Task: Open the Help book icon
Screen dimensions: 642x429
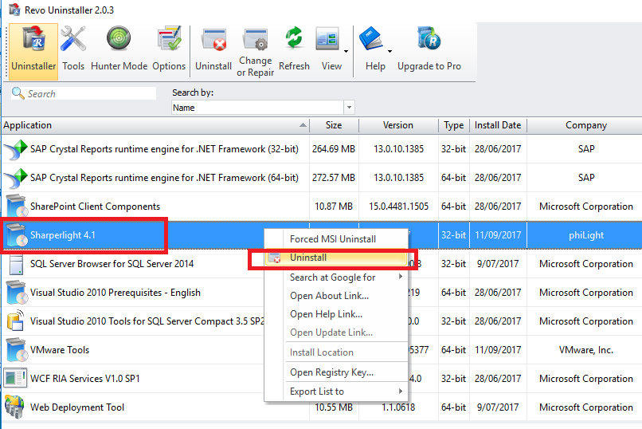Action: [371, 39]
